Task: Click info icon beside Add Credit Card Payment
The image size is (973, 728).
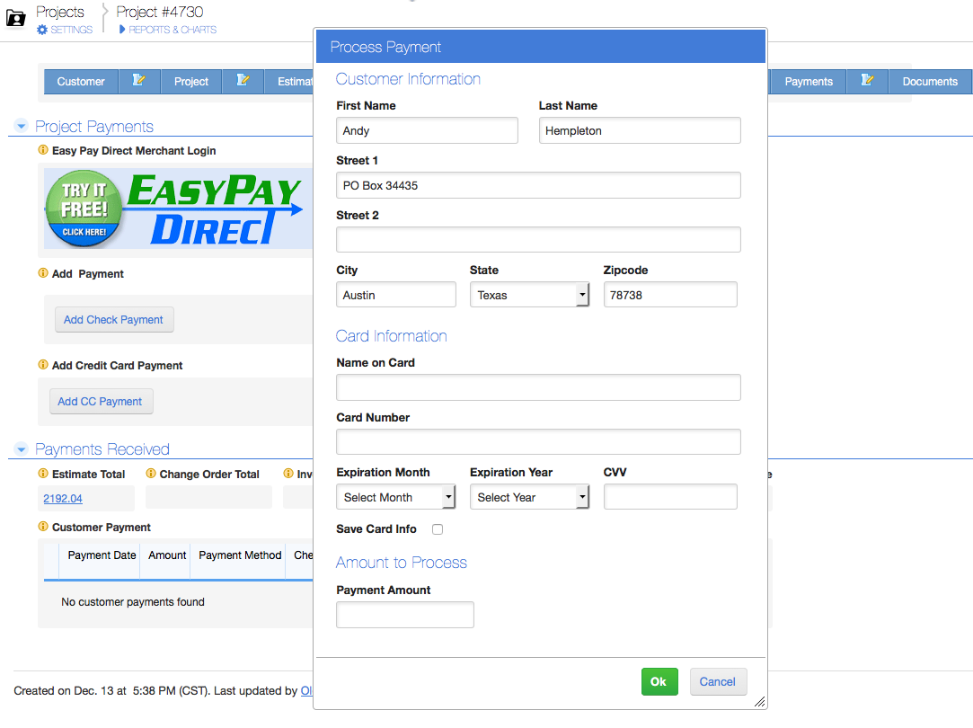Action: tap(43, 365)
